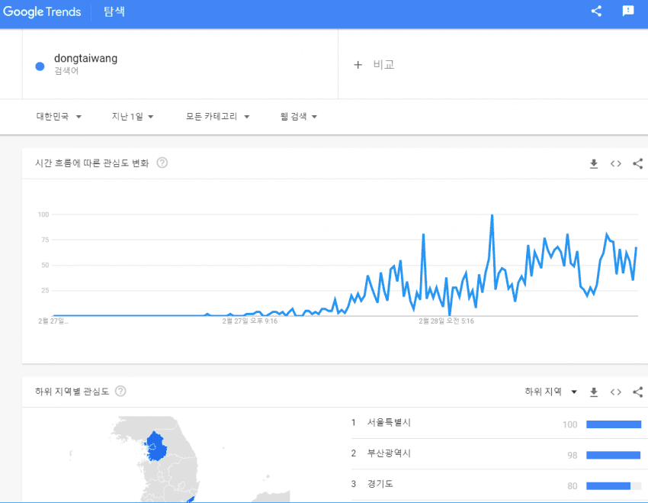Share the interest over time chart
The image size is (648, 503).
point(638,163)
